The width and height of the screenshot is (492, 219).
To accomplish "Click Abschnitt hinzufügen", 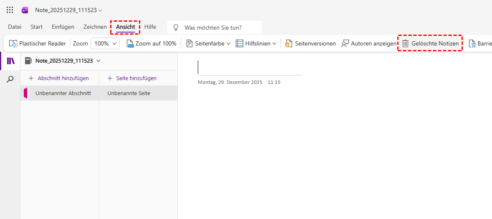I will point(59,78).
